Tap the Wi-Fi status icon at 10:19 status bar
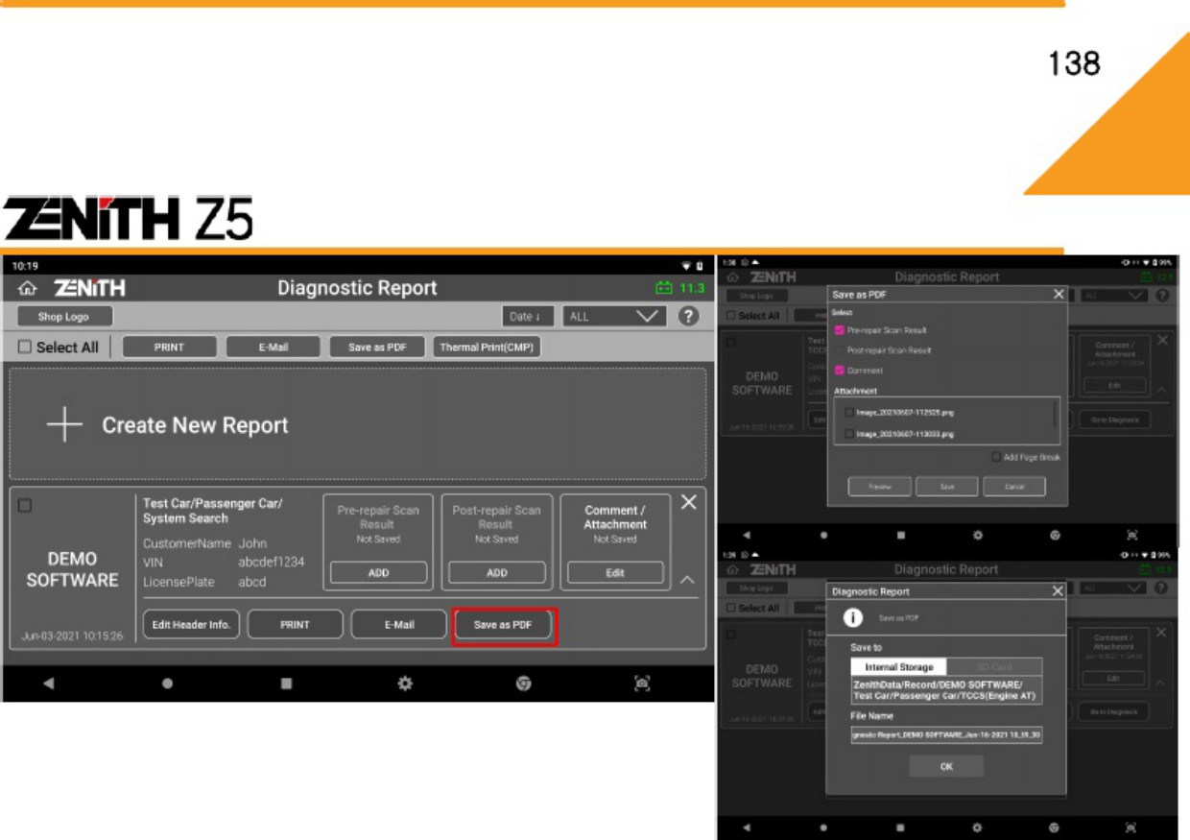This screenshot has height=840, width=1190. (x=686, y=265)
